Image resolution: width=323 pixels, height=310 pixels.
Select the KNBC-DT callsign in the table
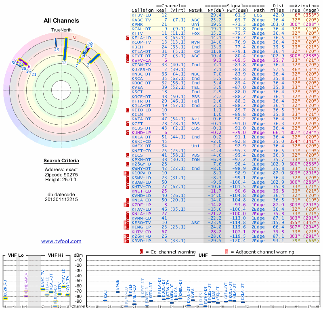coord(141,74)
